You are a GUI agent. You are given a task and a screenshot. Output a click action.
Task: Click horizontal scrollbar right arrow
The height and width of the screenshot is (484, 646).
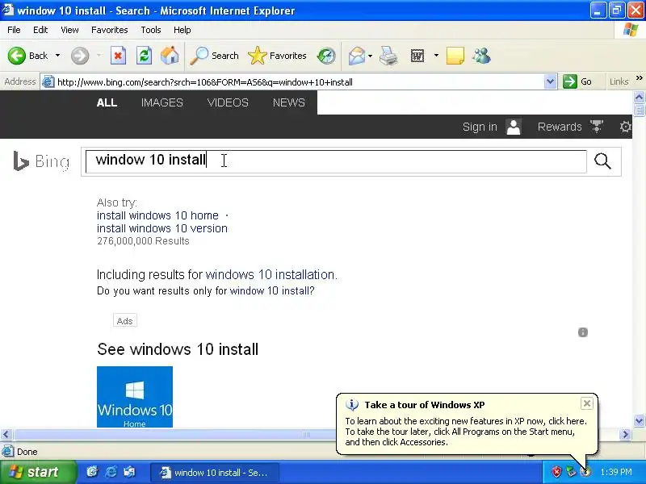(625, 434)
